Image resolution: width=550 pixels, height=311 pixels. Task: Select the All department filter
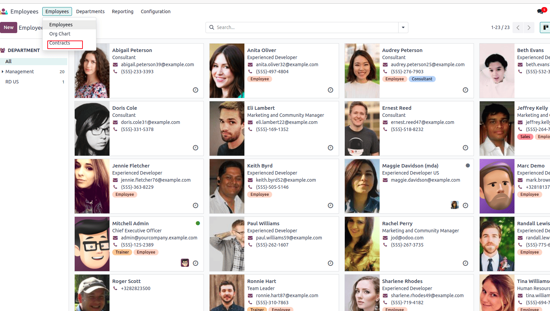click(x=34, y=61)
